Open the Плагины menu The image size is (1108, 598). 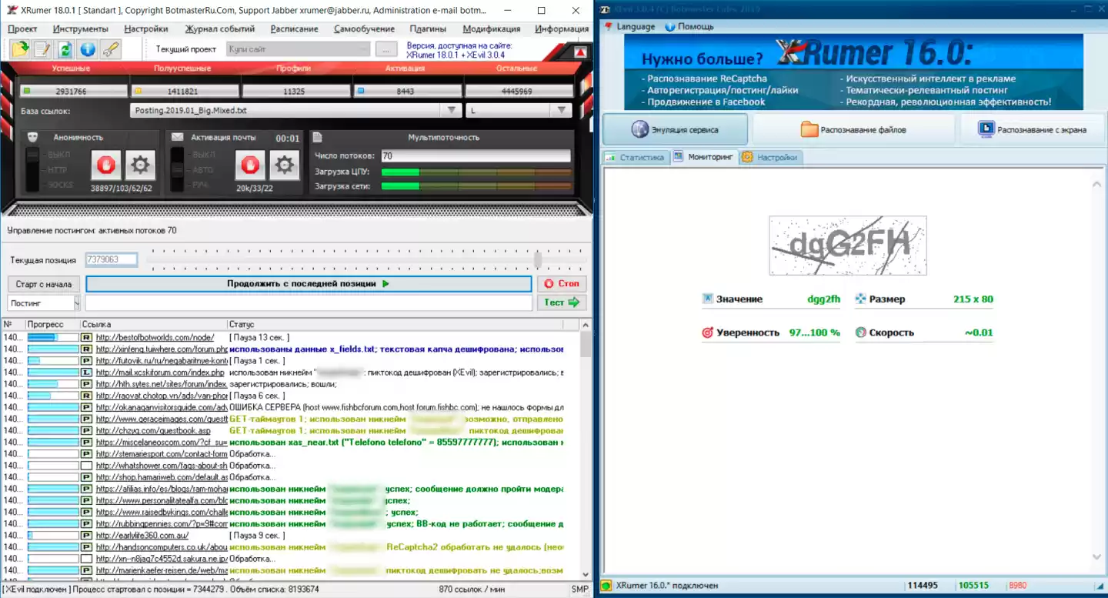pyautogui.click(x=428, y=28)
